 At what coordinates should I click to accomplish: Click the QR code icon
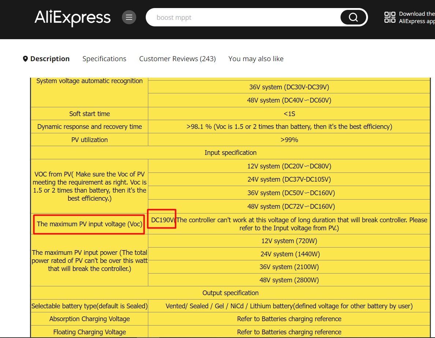pyautogui.click(x=390, y=17)
